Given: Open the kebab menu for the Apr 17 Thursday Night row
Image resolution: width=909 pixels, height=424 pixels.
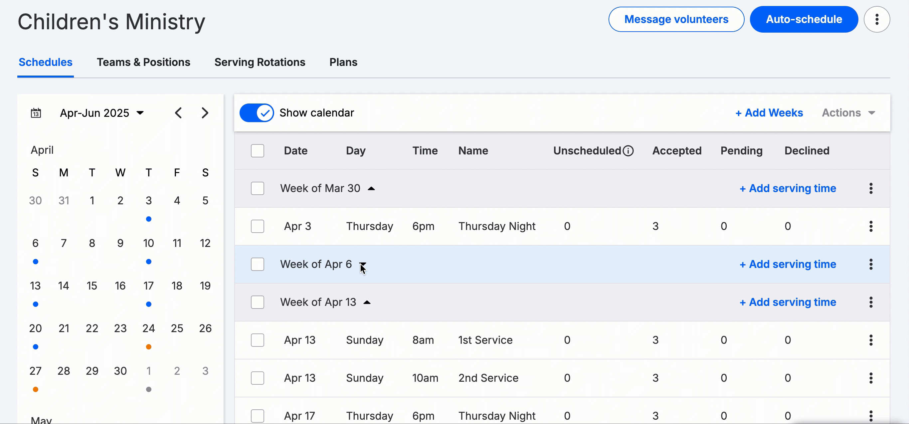Looking at the screenshot, I should [x=871, y=415].
